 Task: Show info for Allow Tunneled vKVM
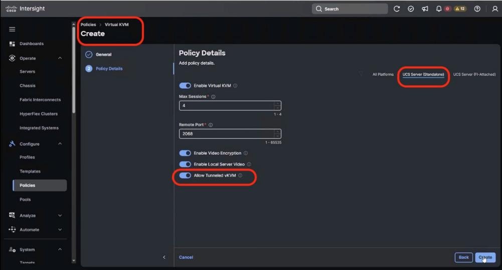(x=240, y=176)
